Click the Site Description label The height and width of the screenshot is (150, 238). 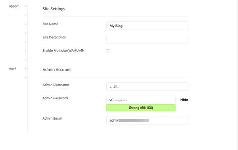[54, 37]
